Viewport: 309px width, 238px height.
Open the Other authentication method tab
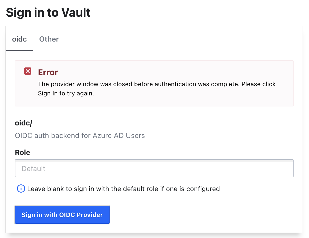(49, 39)
